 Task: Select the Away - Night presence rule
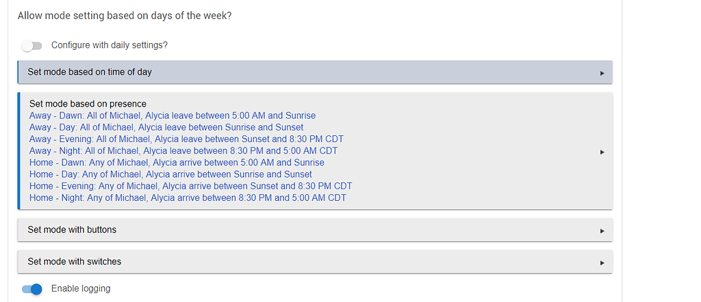click(183, 150)
